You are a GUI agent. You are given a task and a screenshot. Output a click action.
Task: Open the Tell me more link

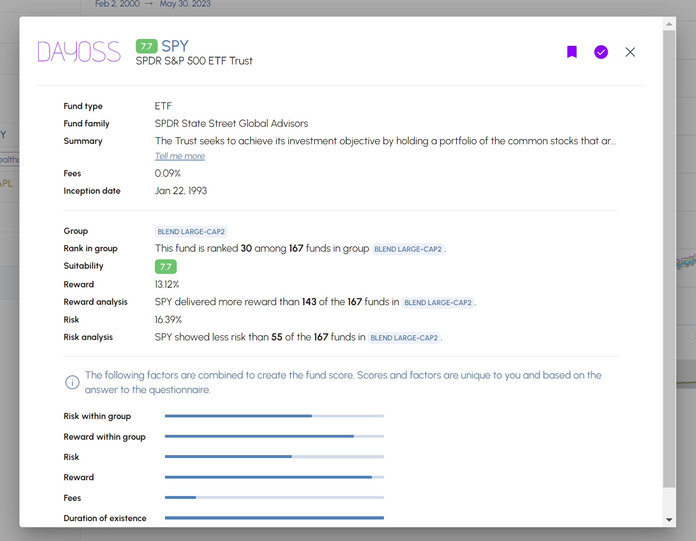[180, 156]
